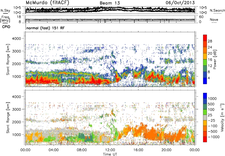Click the '60' tick right of frequency panel
225x156 pixels.
click(201, 17)
